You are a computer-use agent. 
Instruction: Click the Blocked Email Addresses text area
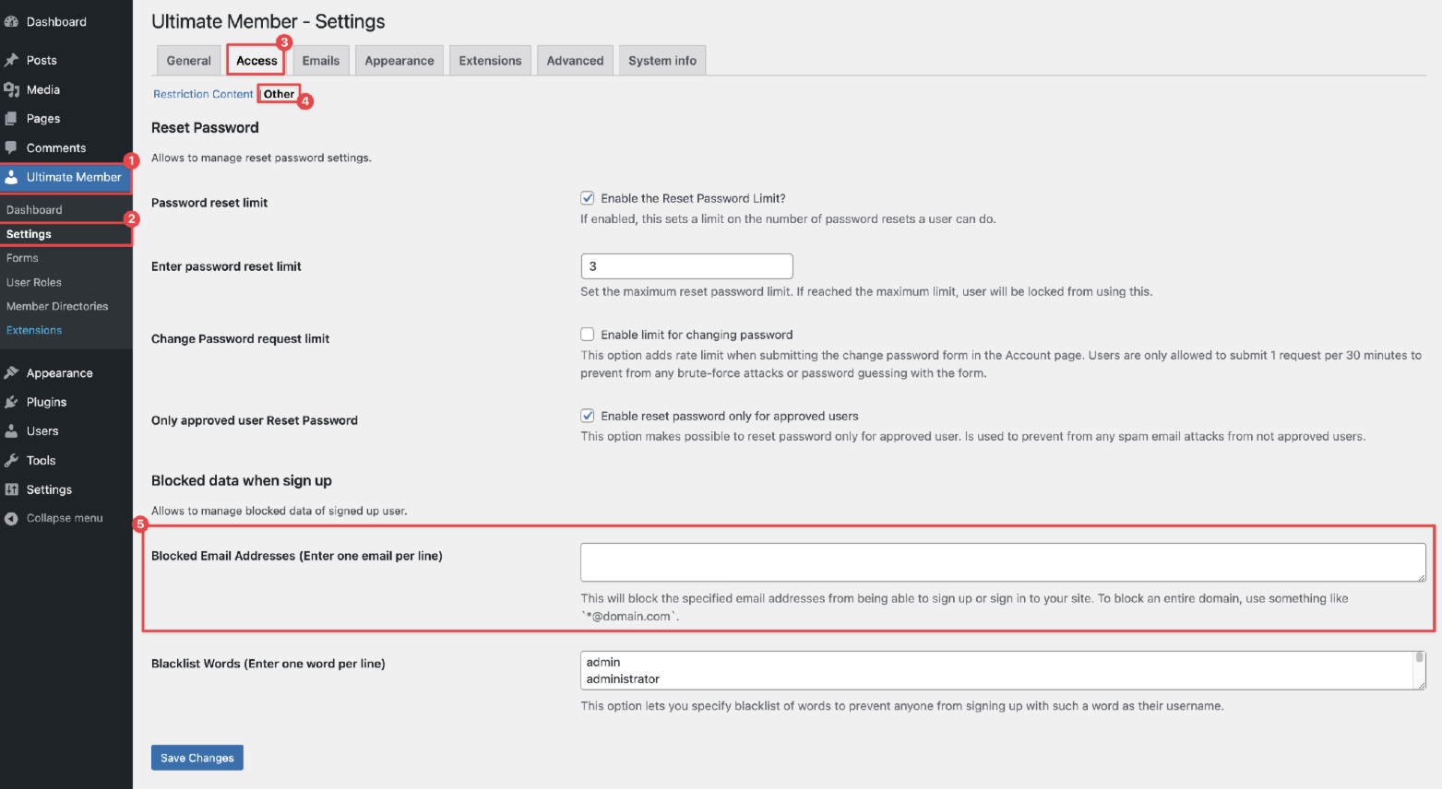coord(1002,562)
